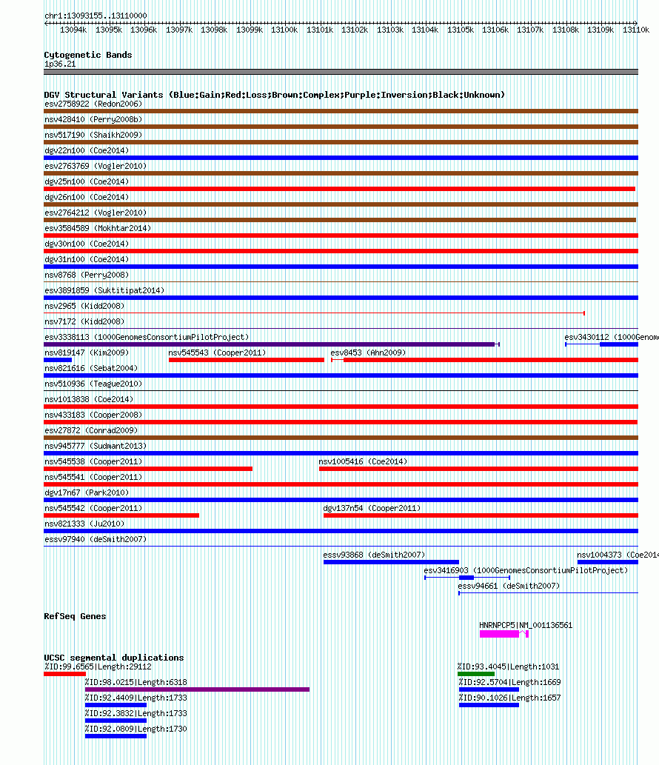Click dgv31n100 (Coe2014) label

87,260
